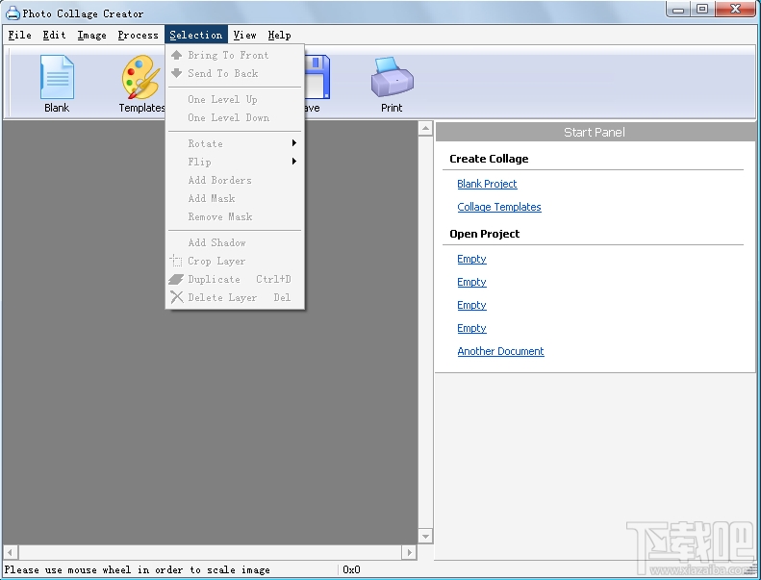This screenshot has width=761, height=580.
Task: Open the Templates palette toolbar icon
Action: click(x=141, y=77)
